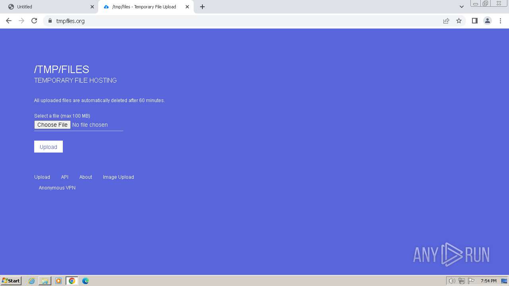
Task: Share this page icon in address bar
Action: (446, 21)
